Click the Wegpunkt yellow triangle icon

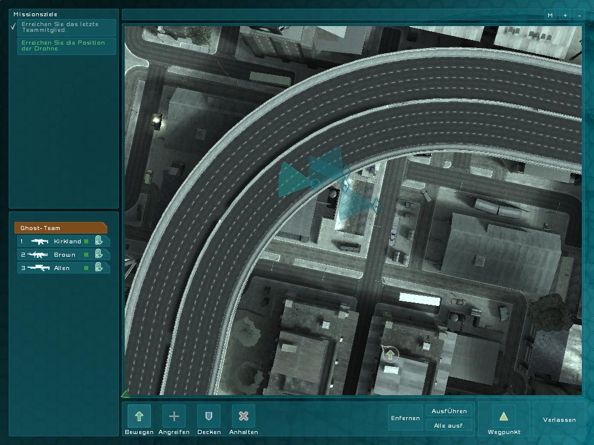point(504,416)
